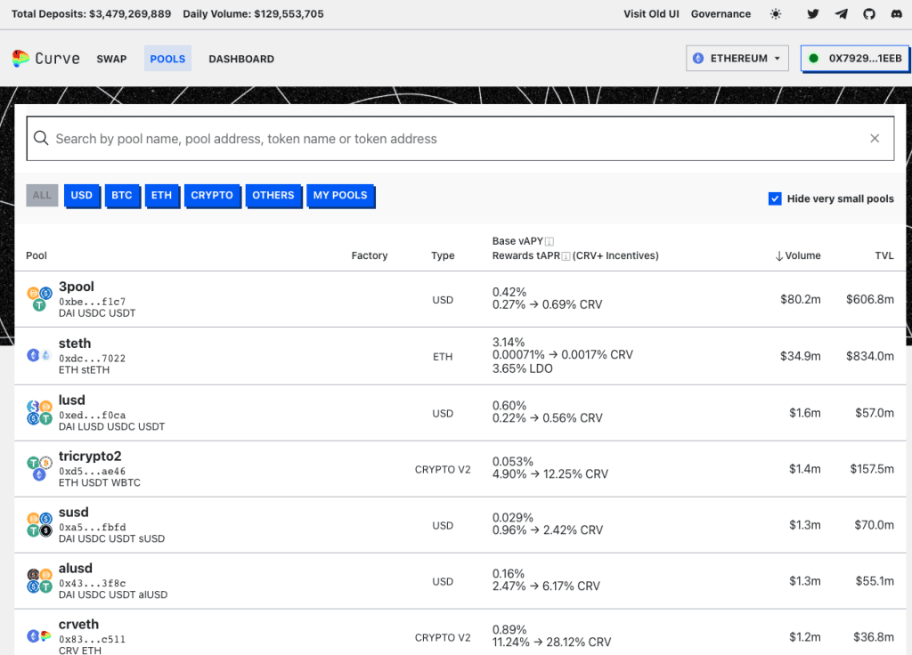Click the Rewards tAPR info icon
912x655 pixels.
click(566, 255)
